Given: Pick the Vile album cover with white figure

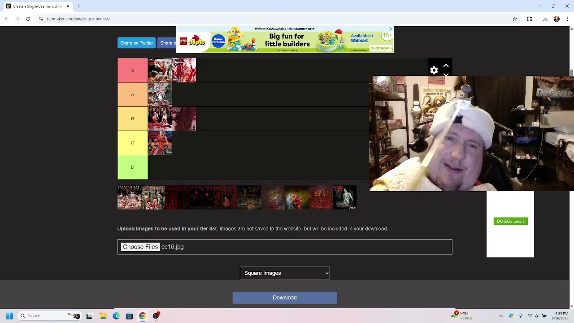Looking at the screenshot, I should coord(344,197).
